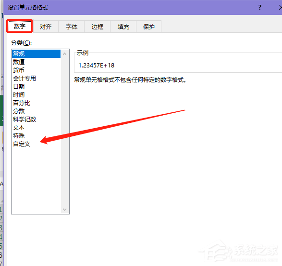
Task: Choose the 自定义 category
Action: click(x=36, y=144)
